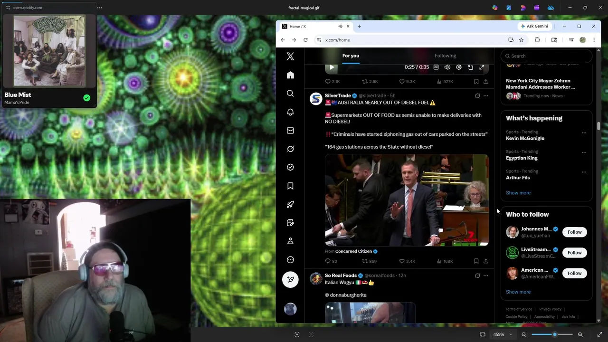Bookmark the SilverTrade post

pyautogui.click(x=476, y=261)
